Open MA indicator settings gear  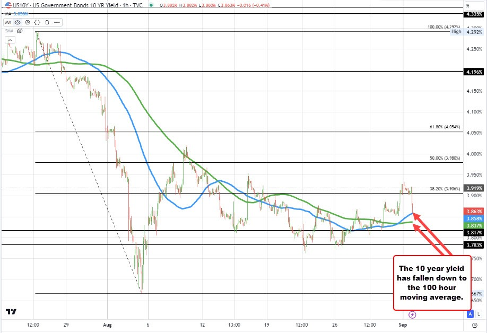[x=28, y=22]
